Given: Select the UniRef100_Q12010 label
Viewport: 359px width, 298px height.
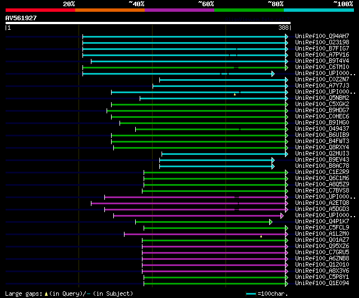Looking at the screenshot, I should (x=322, y=265).
